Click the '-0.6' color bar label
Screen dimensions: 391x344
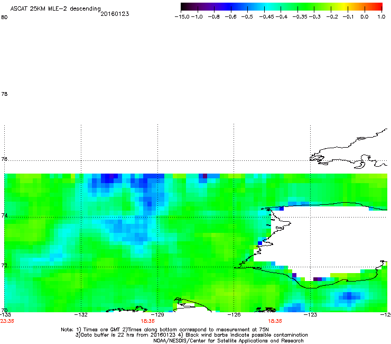click(x=231, y=17)
